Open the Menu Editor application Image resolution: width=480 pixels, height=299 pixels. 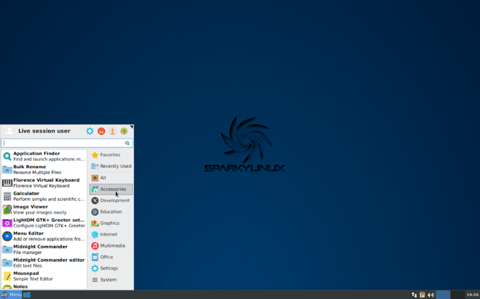[x=44, y=236]
